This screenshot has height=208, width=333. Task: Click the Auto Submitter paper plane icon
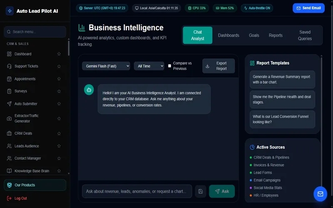pos(9,104)
